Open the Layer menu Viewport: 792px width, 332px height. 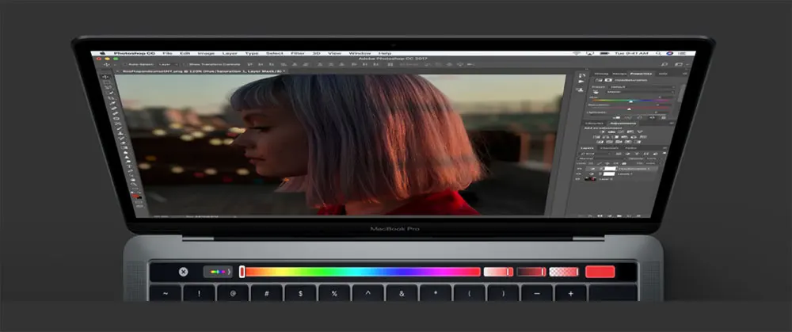230,53
